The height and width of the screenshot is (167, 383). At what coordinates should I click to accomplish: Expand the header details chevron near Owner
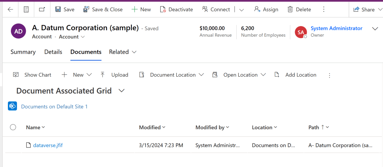pyautogui.click(x=375, y=29)
